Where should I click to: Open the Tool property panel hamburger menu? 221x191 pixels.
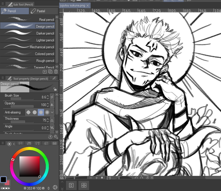point(3,78)
